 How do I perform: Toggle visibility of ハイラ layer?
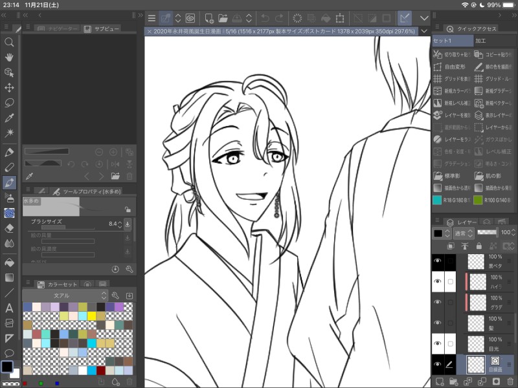(x=438, y=281)
